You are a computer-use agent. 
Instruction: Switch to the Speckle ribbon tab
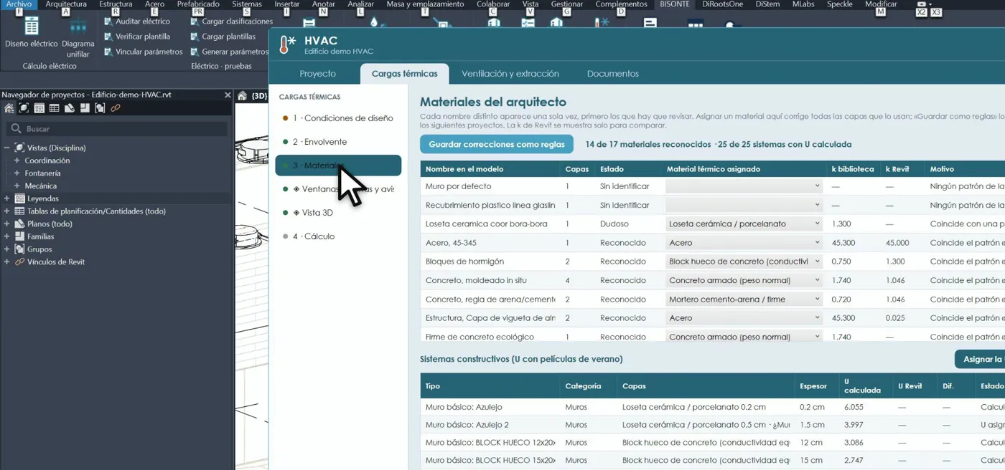click(x=839, y=4)
